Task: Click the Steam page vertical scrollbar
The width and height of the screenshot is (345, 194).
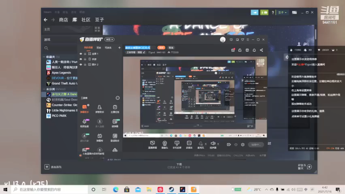Action: (x=316, y=34)
